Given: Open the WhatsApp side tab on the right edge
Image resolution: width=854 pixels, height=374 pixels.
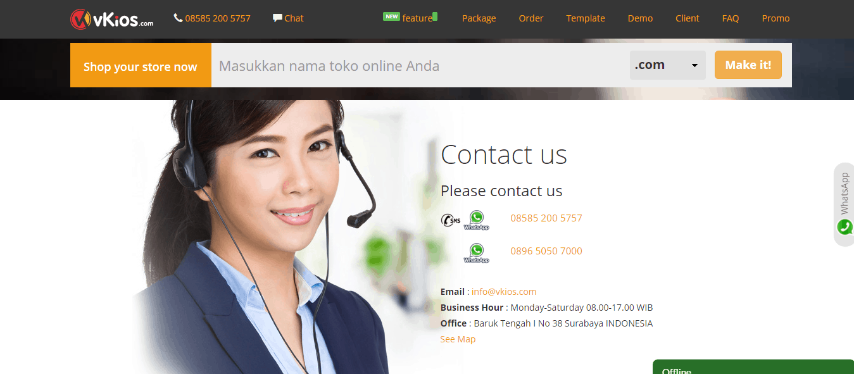Looking at the screenshot, I should (x=844, y=204).
